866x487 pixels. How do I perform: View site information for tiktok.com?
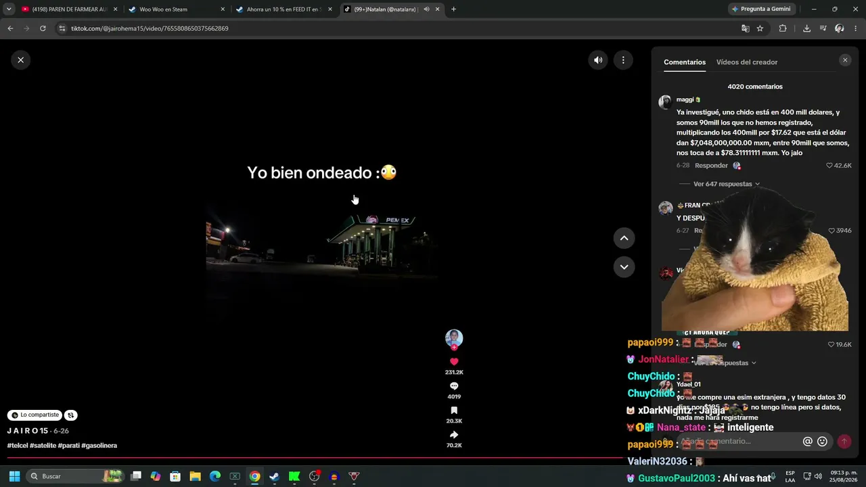pos(62,28)
